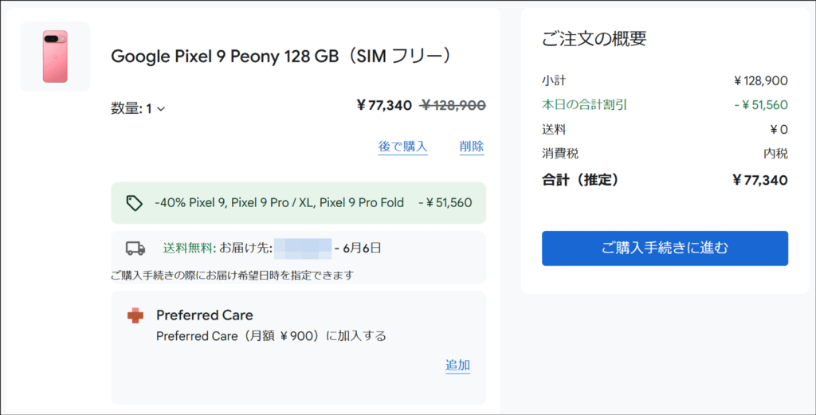Viewport: 816px width, 415px height.
Task: Click the delivery truck icon
Action: tap(135, 249)
